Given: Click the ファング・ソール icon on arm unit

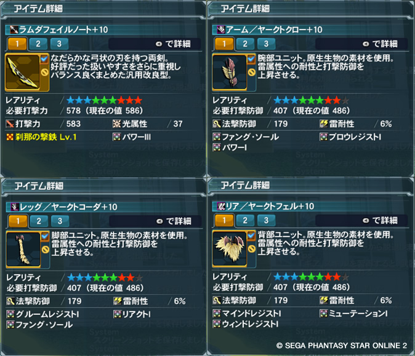Looking at the screenshot, I should pos(217,137).
